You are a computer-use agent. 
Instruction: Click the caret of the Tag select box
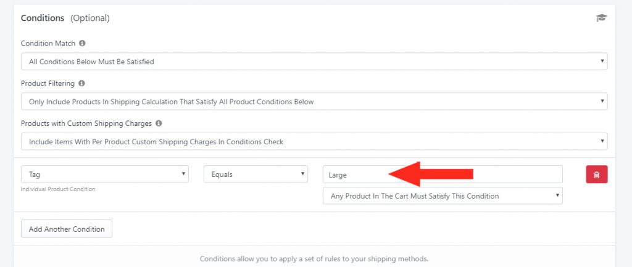183,173
